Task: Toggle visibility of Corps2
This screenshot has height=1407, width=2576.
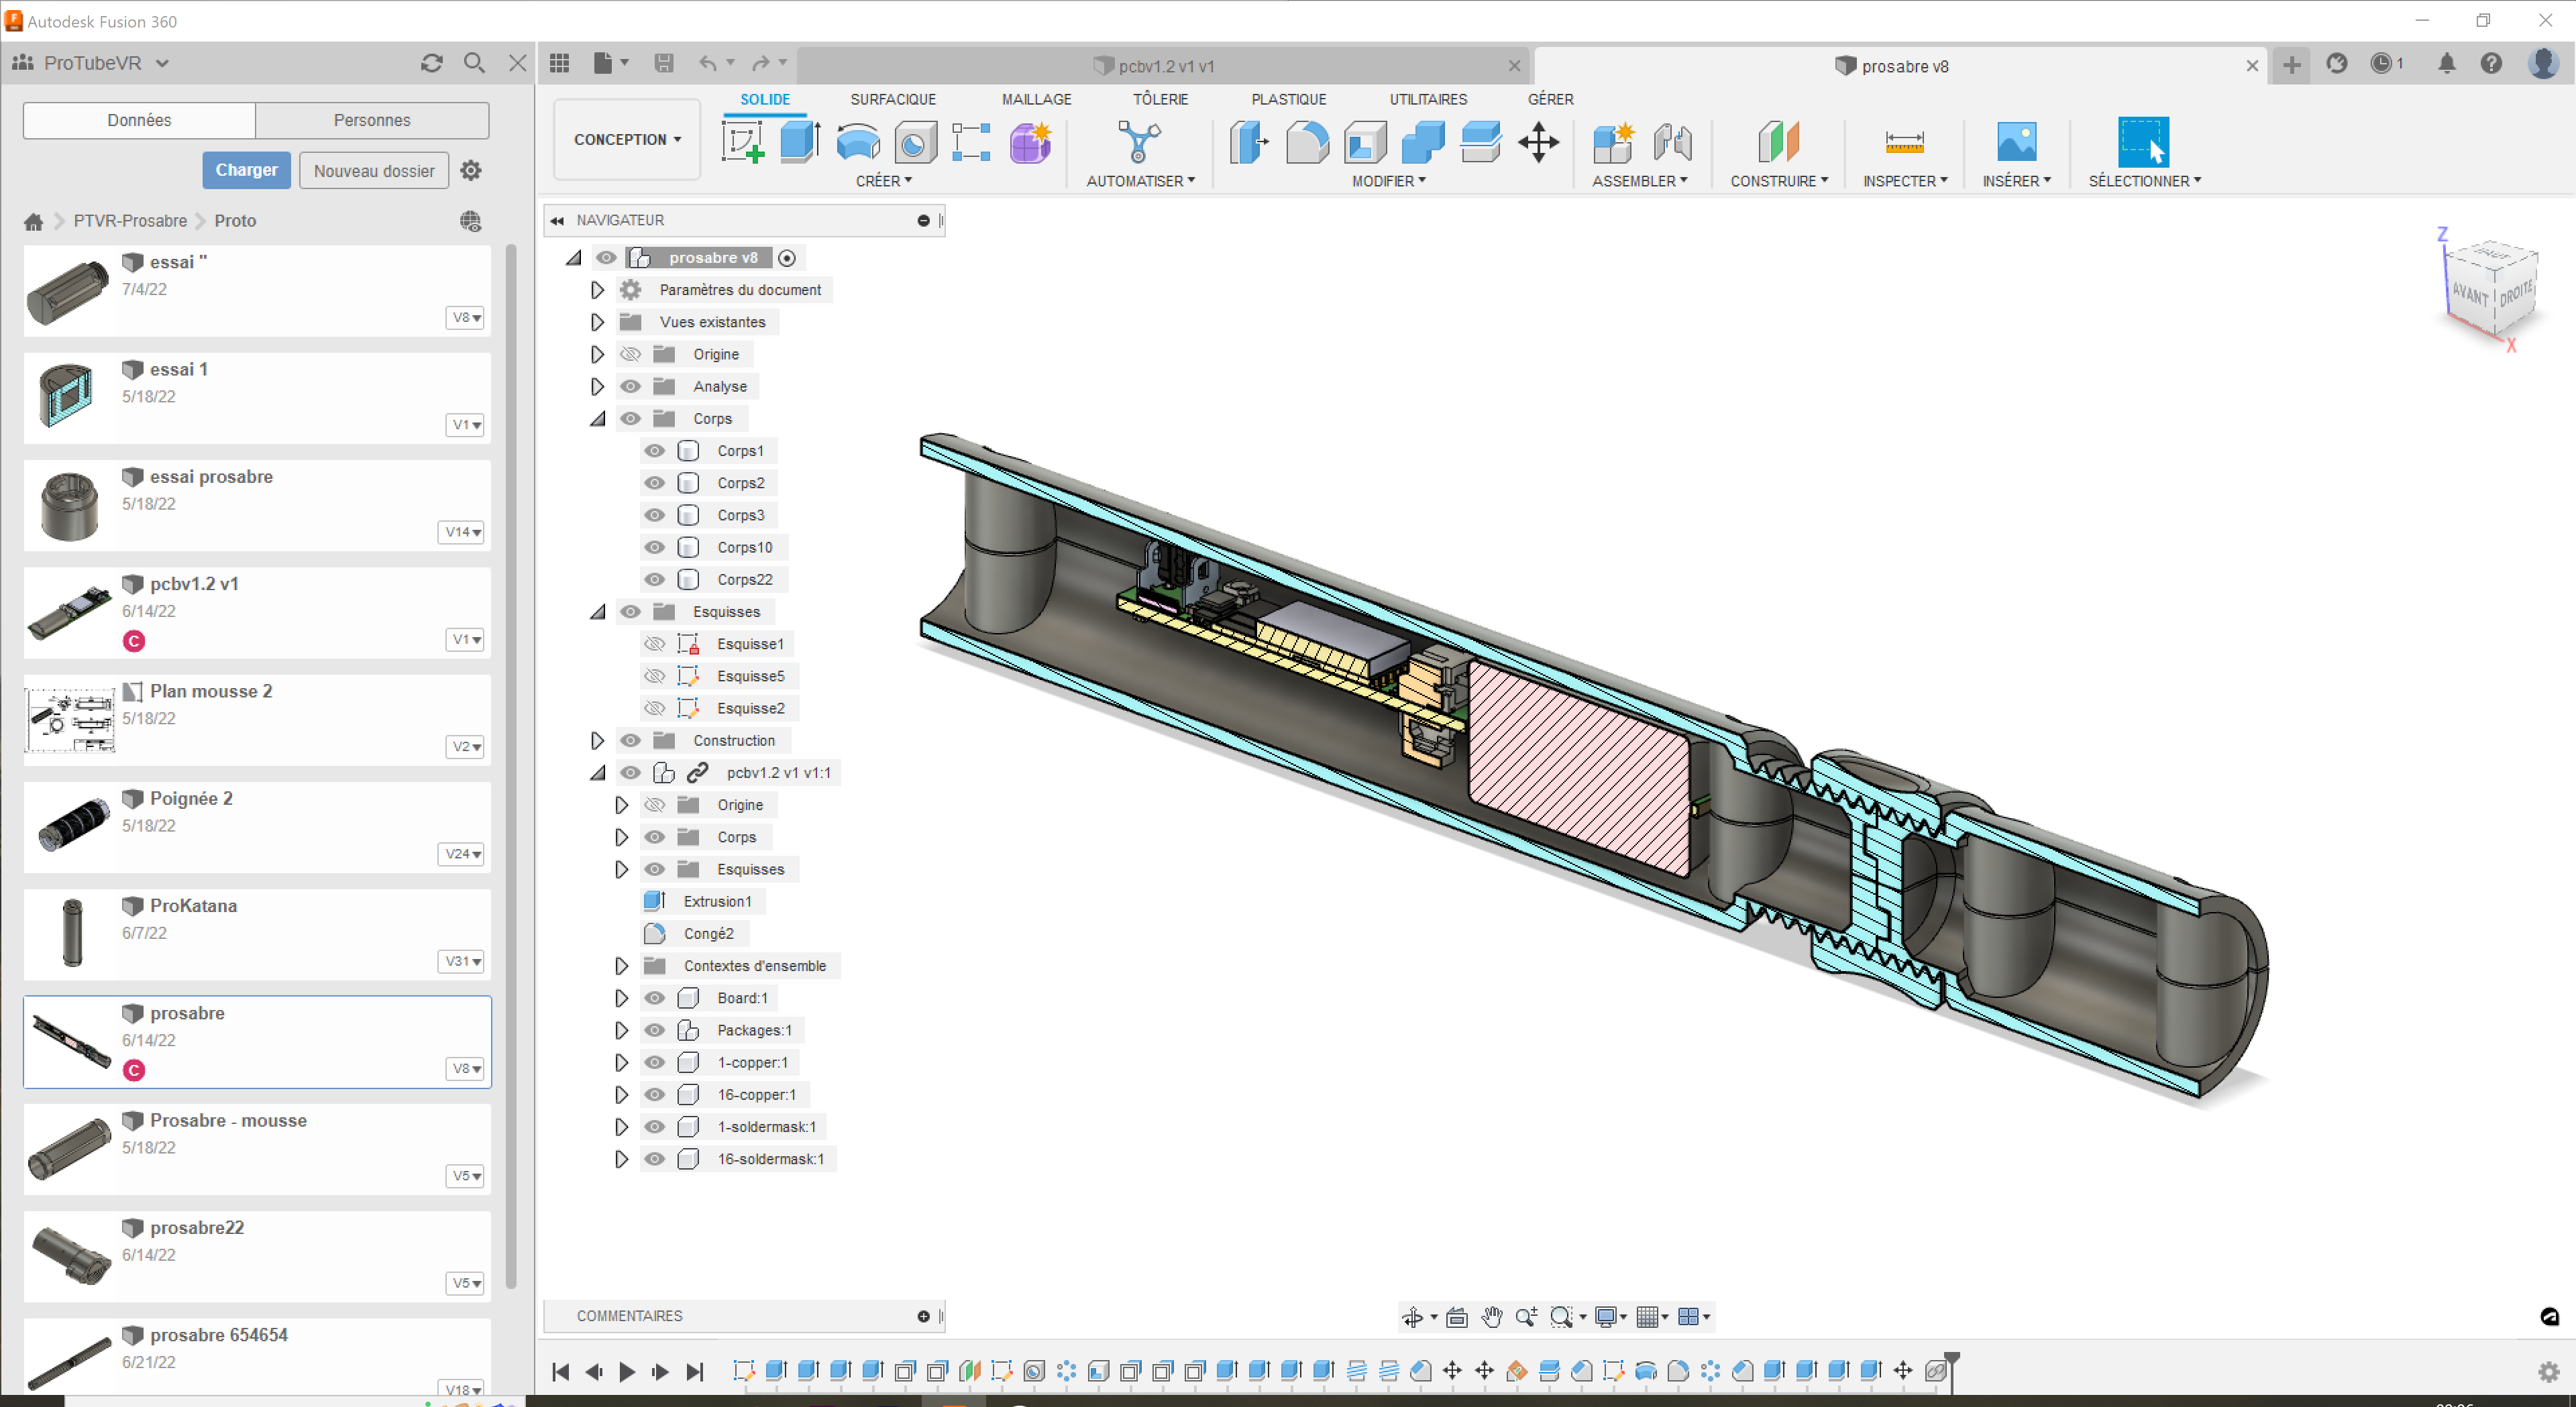Action: [654, 483]
